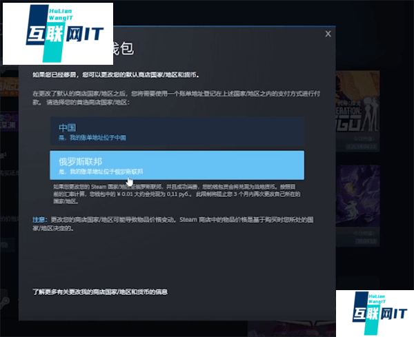This screenshot has width=414, height=337.
Task: Open the link about changing store country and currency
Action: point(100,292)
